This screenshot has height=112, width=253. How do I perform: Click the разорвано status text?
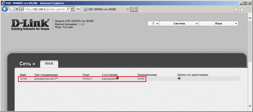(x=109, y=79)
